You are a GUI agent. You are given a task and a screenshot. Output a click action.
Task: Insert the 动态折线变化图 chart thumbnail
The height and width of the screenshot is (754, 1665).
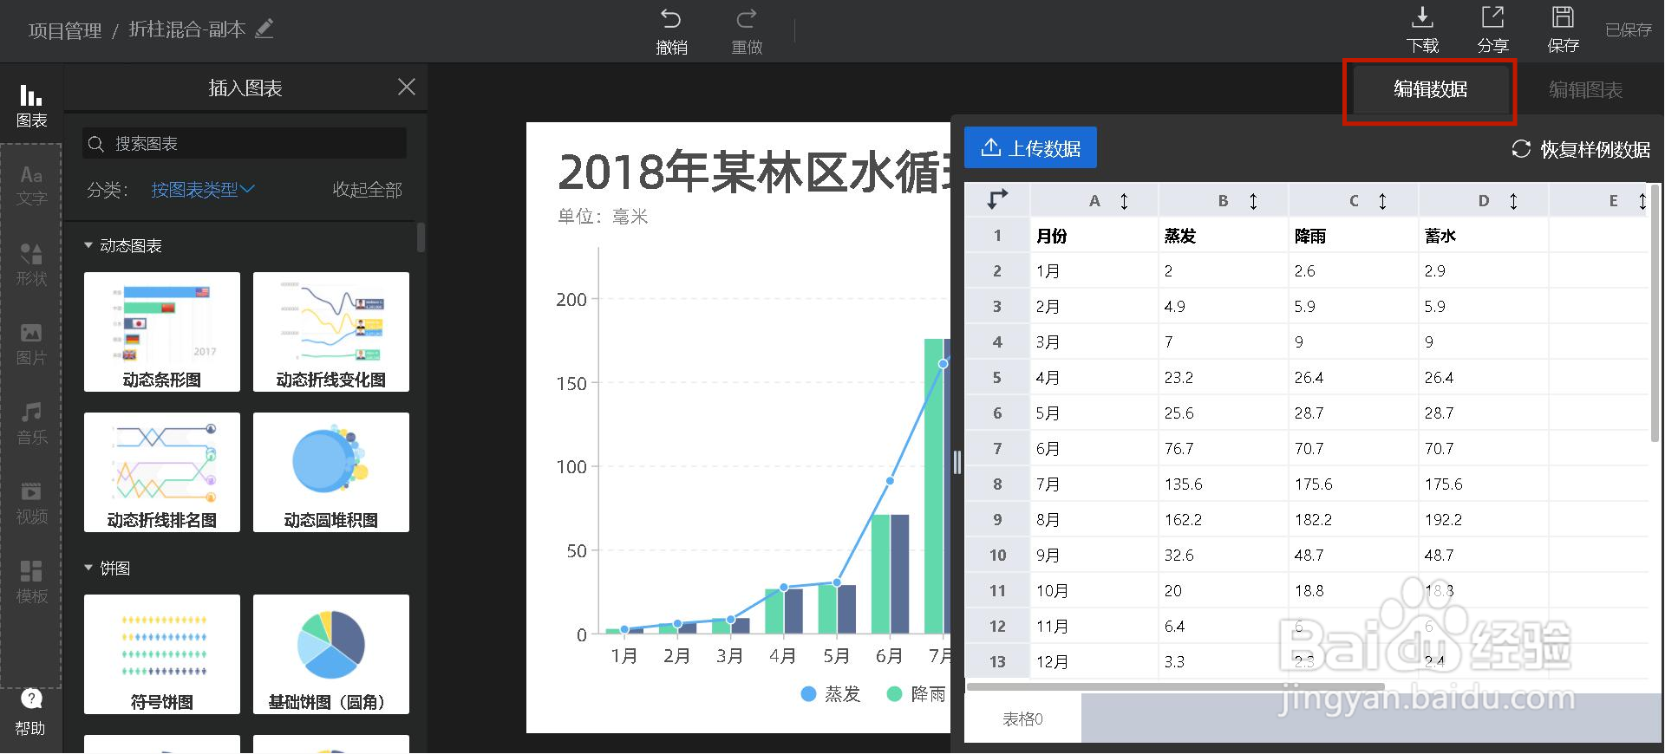click(331, 332)
